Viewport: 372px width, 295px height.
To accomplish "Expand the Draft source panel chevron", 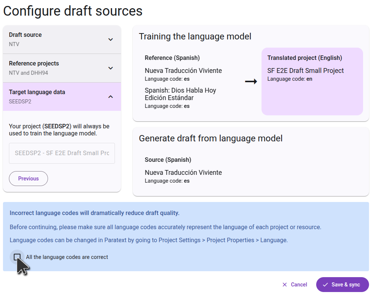I will click(110, 40).
